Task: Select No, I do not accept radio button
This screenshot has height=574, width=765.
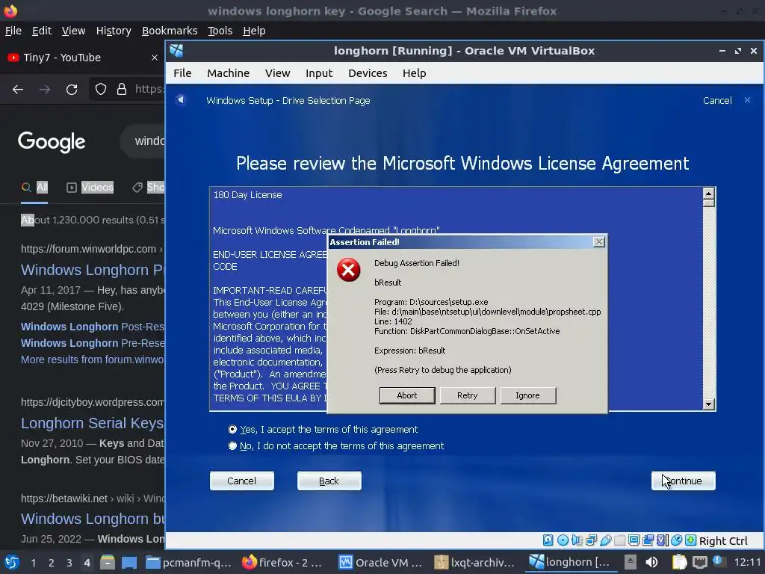Action: (232, 445)
